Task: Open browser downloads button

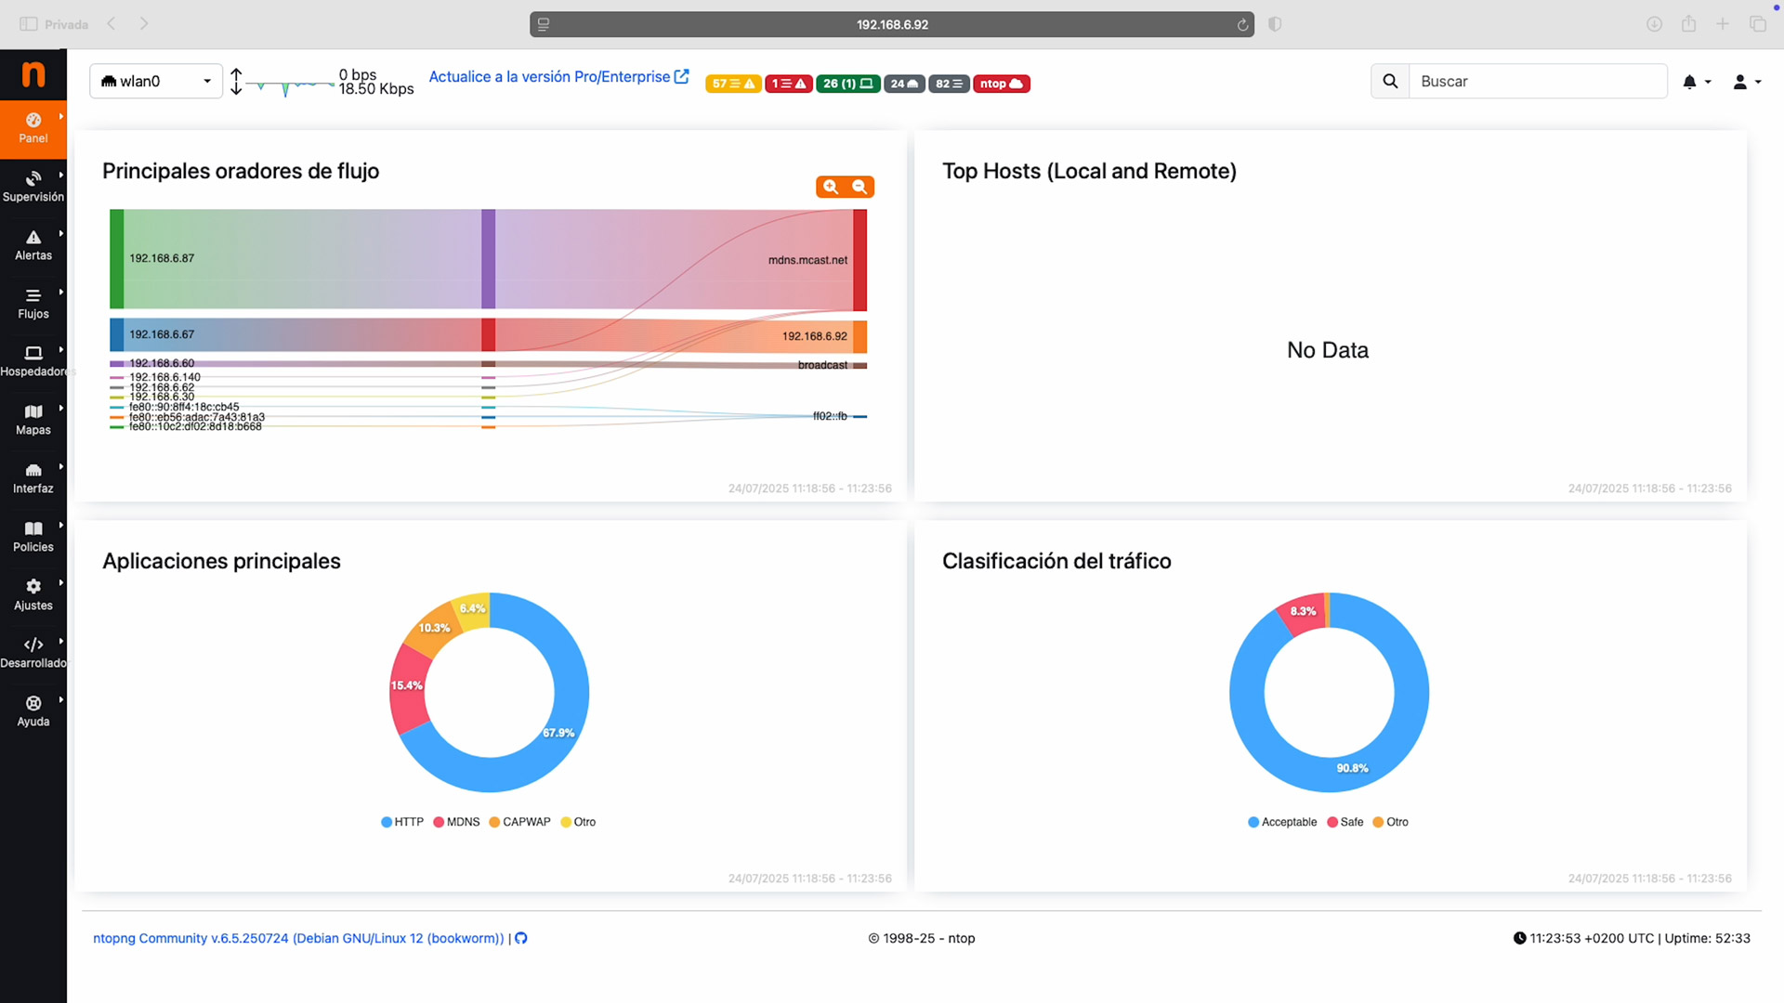Action: coord(1654,24)
